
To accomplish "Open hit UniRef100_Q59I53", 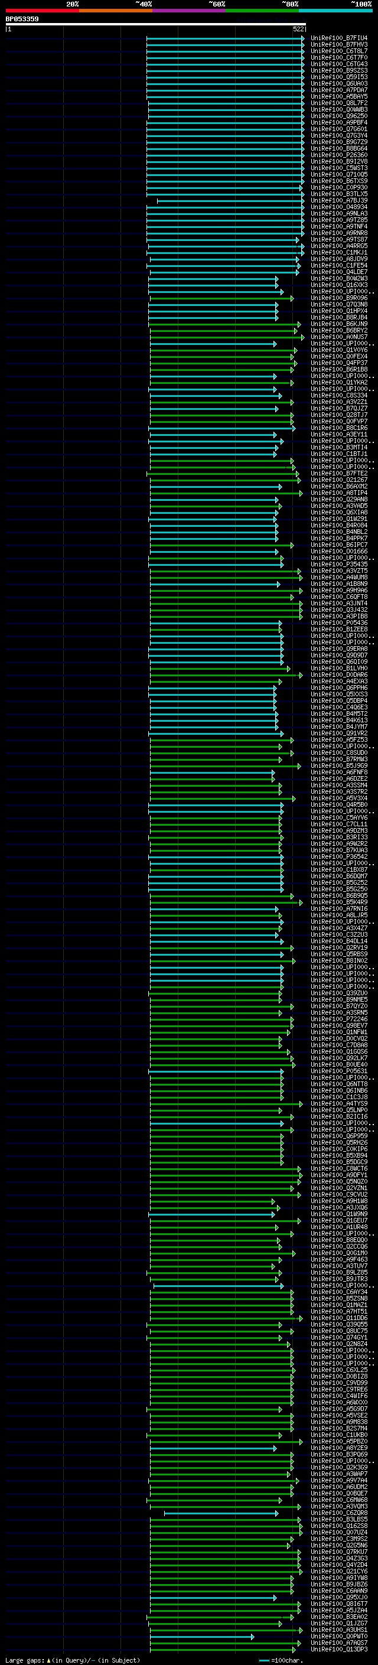I will (339, 77).
